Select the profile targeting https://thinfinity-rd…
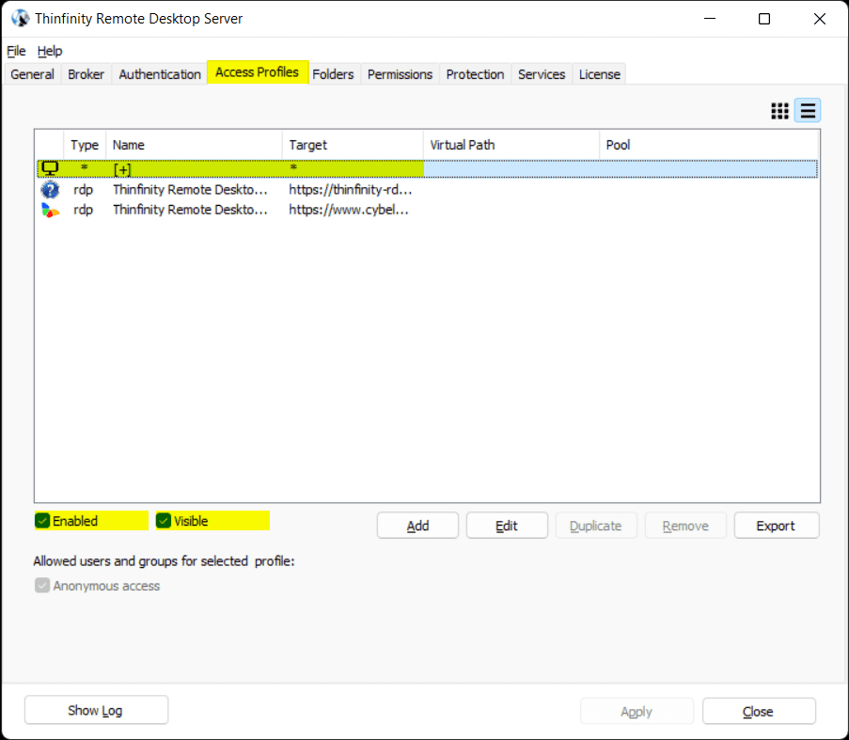Screen dimensions: 849x740 351,189
